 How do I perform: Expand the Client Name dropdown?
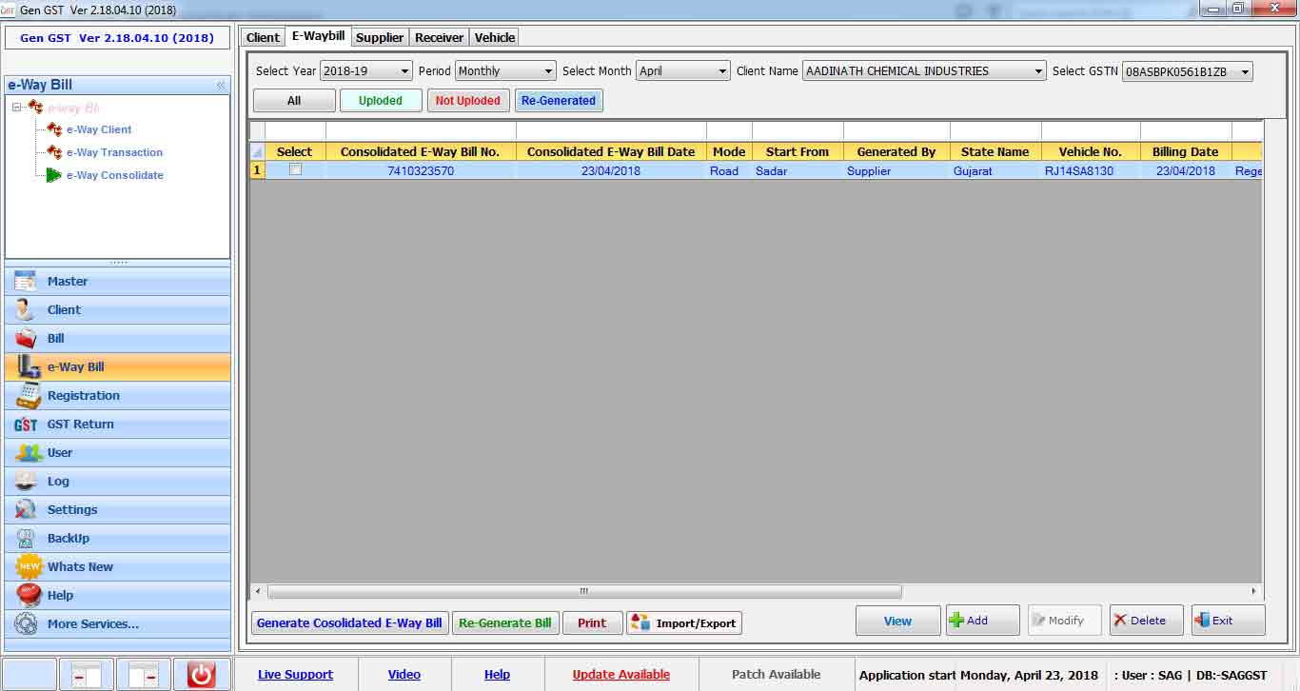923,71
